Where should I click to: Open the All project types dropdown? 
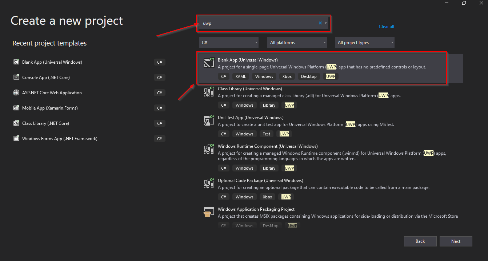pos(364,42)
